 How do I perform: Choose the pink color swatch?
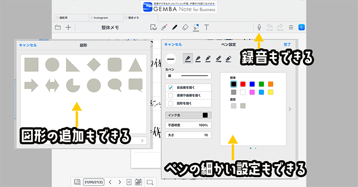pyautogui.click(x=252, y=92)
